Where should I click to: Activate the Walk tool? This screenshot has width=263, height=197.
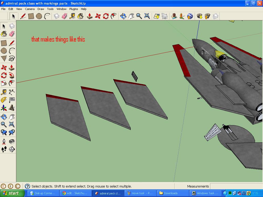[x=4, y=150]
